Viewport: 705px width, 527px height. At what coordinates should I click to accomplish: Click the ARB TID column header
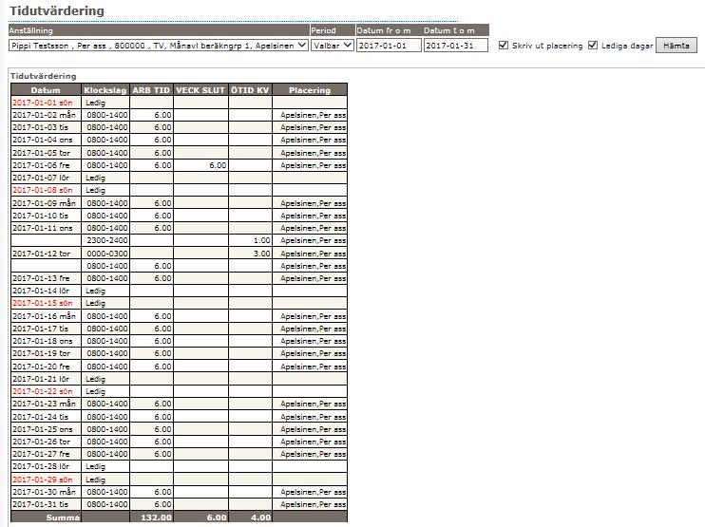(151, 90)
